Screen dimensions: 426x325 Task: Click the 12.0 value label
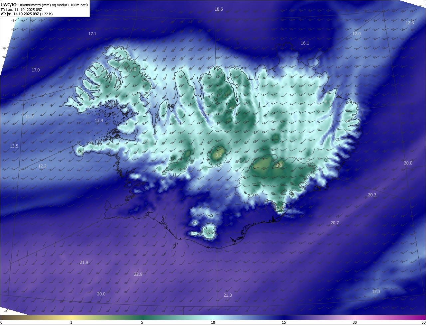click(x=356, y=34)
